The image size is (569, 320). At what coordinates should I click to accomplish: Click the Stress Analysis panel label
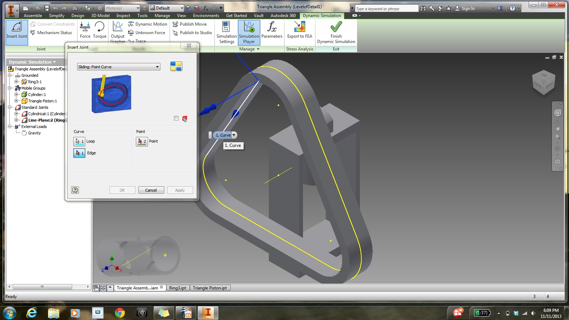pyautogui.click(x=299, y=49)
